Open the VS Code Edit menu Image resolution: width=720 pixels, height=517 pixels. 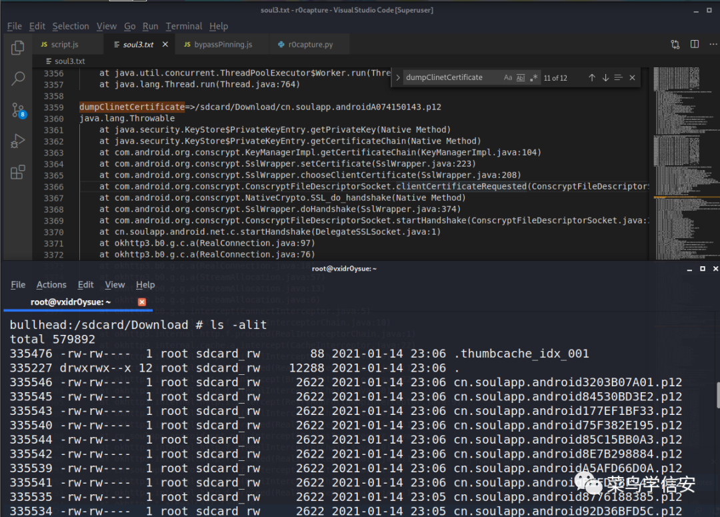point(37,26)
